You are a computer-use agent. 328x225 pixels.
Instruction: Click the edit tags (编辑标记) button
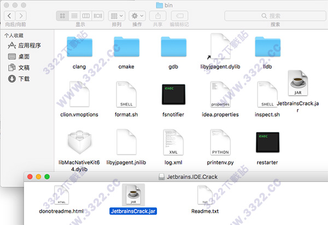tap(179, 16)
